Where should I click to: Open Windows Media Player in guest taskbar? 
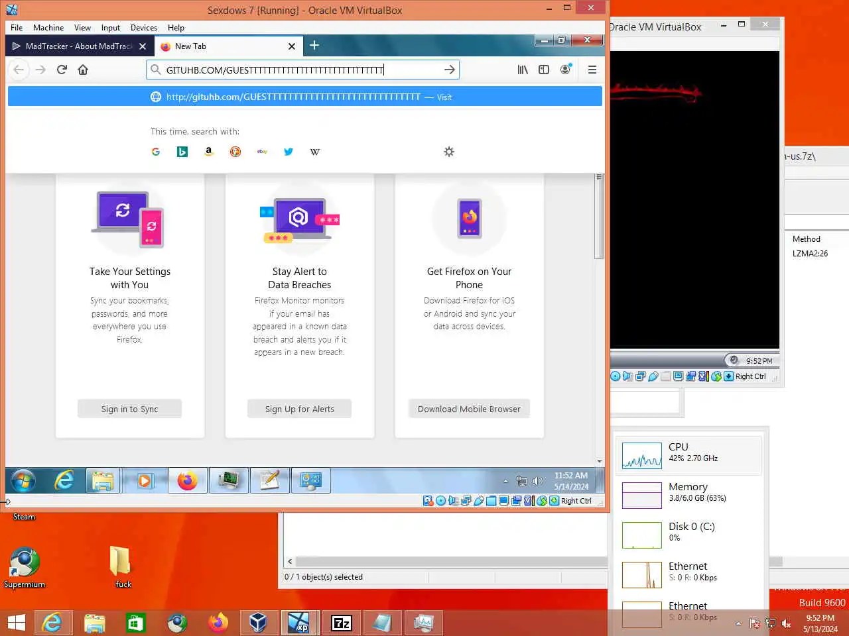click(145, 480)
